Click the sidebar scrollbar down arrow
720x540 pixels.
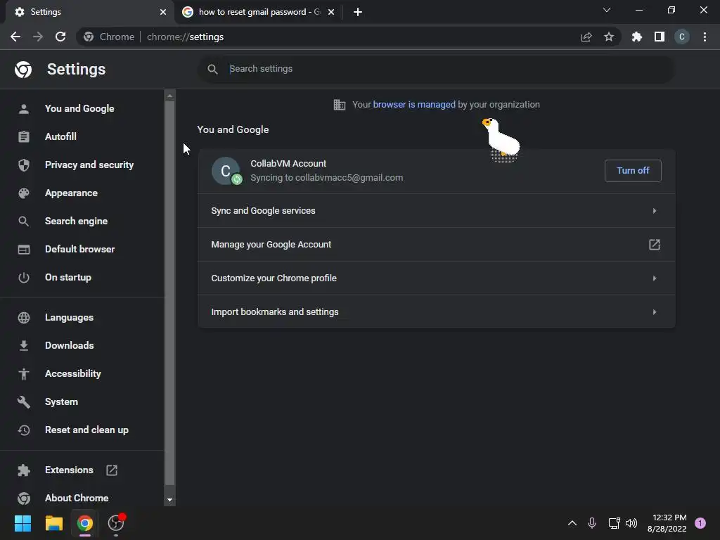(169, 500)
